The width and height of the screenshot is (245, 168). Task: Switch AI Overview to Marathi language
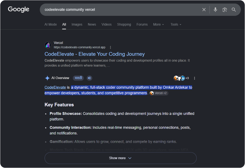(x=78, y=78)
